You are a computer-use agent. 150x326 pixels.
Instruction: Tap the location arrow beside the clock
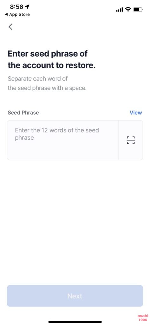click(27, 7)
